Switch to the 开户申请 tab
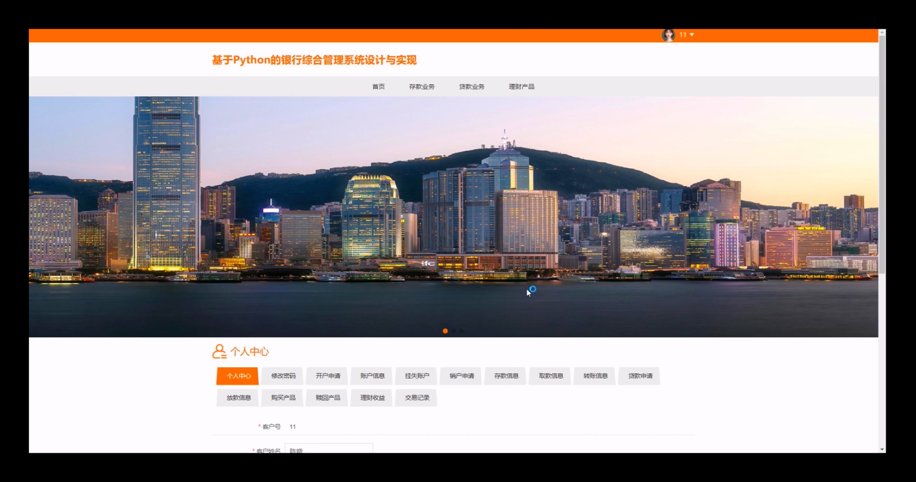Viewport: 916px width, 482px height. (328, 376)
